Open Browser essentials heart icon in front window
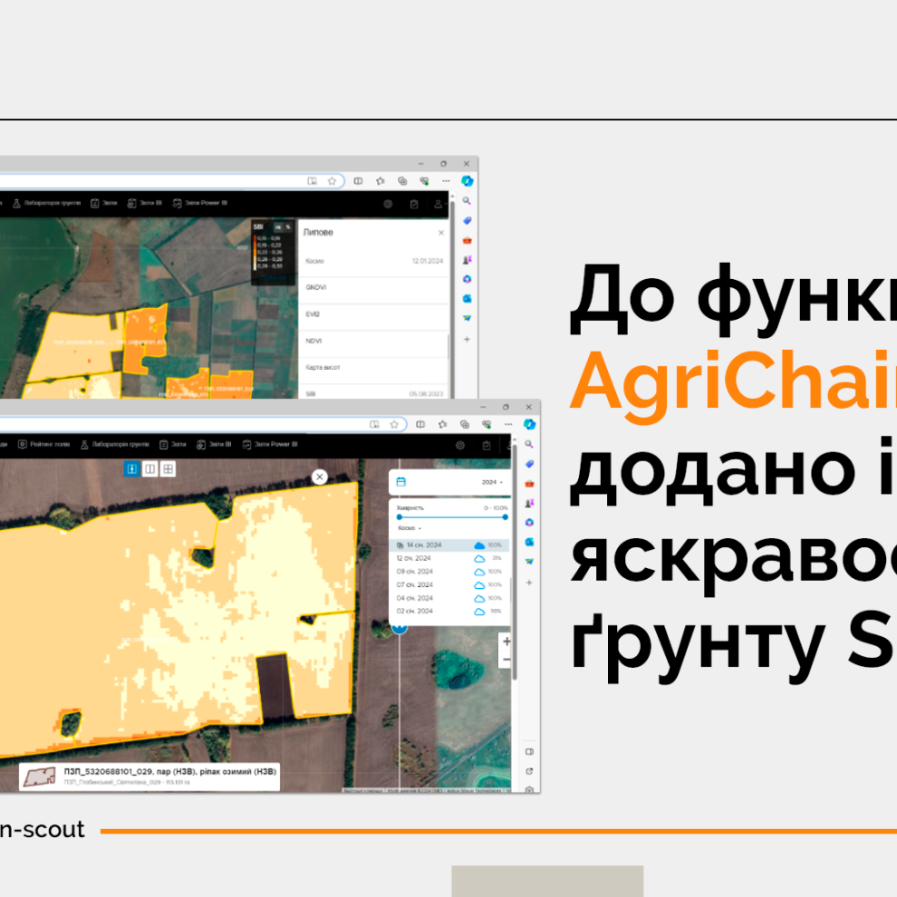The width and height of the screenshot is (897, 897). tap(487, 424)
